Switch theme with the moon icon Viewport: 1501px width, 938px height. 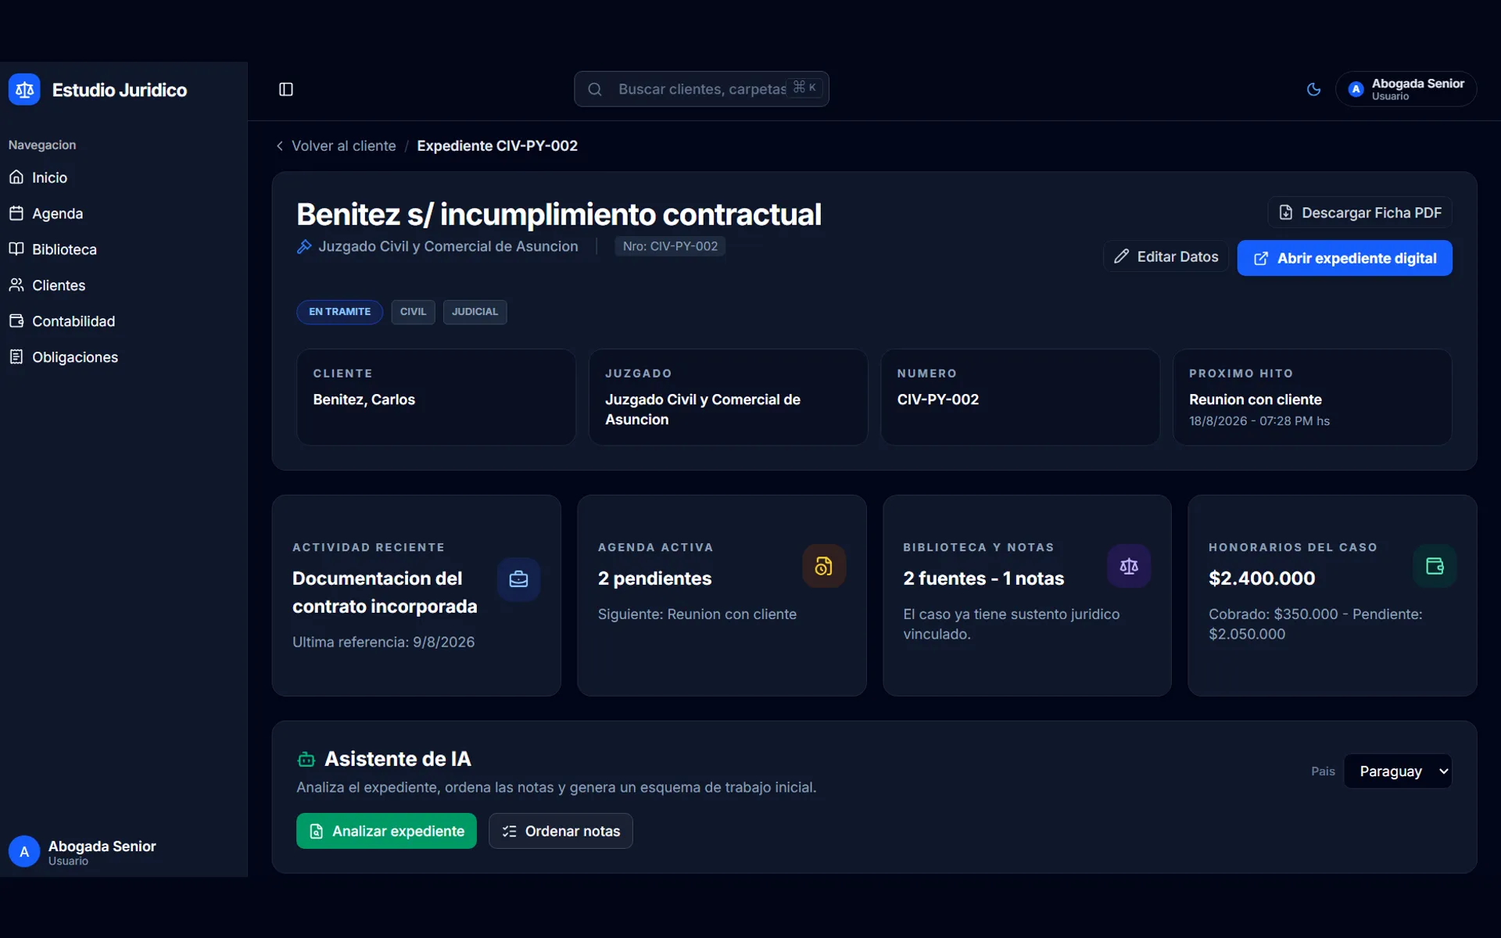tap(1314, 89)
